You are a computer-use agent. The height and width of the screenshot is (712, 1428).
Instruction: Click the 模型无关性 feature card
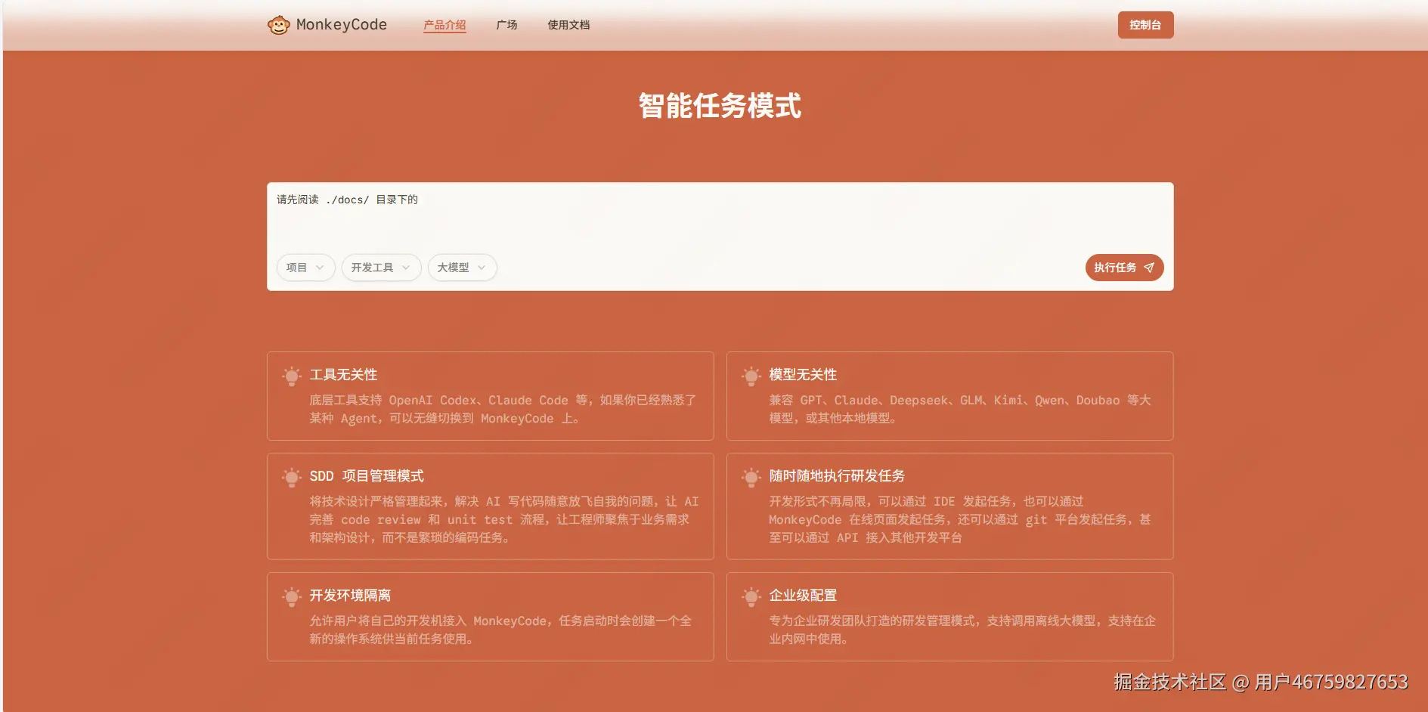point(949,396)
